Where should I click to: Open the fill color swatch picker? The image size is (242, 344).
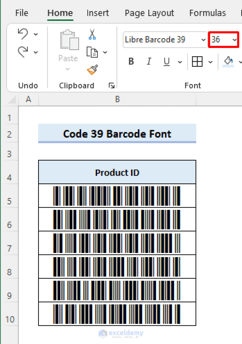click(240, 62)
